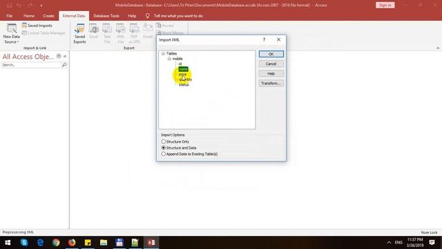Screen dimensions: 442x249
Task: Export as PDF or XPS icon
Action: pyautogui.click(x=134, y=34)
